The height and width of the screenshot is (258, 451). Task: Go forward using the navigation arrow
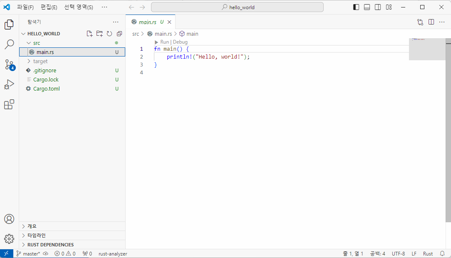click(142, 7)
